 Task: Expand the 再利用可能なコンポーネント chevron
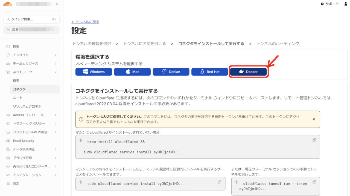56,166
